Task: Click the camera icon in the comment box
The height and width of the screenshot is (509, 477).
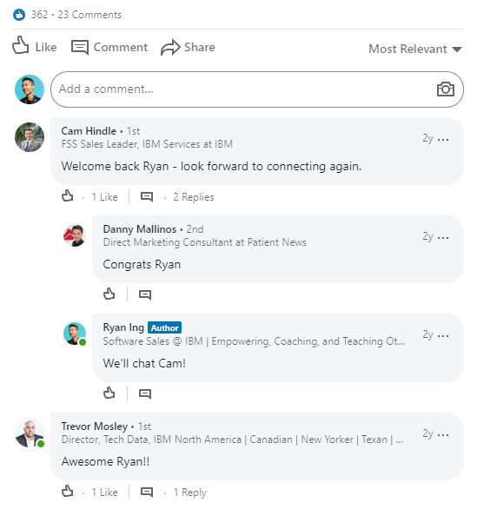Action: (445, 89)
